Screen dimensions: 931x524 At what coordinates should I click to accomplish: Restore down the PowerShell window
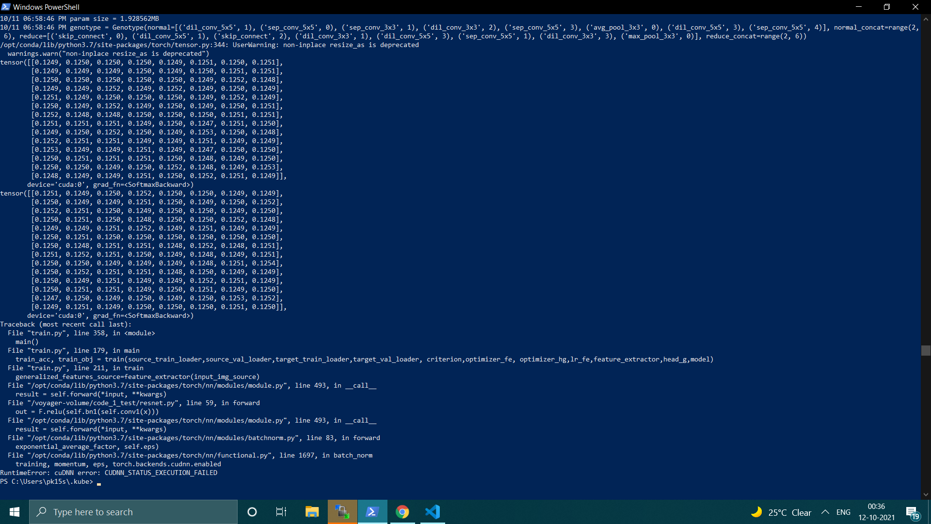(x=887, y=7)
